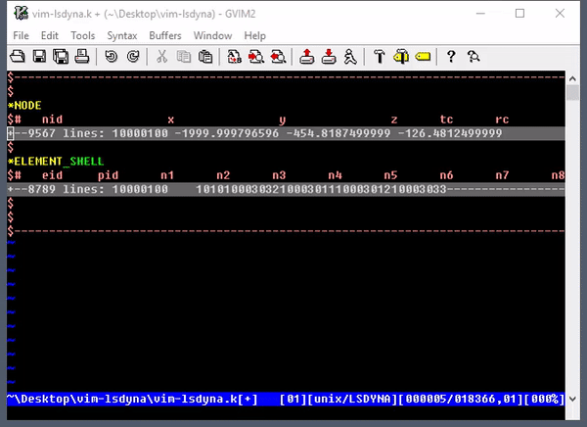Image resolution: width=587 pixels, height=427 pixels.
Task: Click the 'tc' column header text
Action: point(446,119)
